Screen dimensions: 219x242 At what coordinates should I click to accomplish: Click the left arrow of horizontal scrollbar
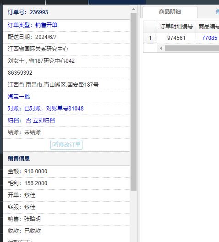161,49
